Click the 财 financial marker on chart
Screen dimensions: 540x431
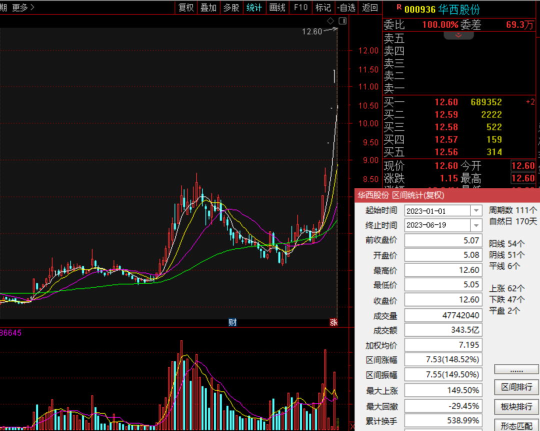coord(232,322)
